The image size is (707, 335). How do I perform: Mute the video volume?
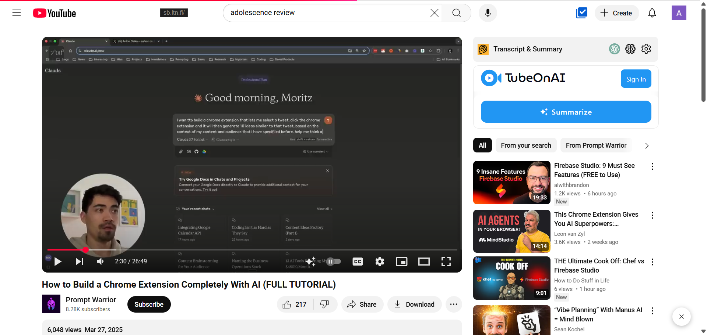click(x=100, y=262)
